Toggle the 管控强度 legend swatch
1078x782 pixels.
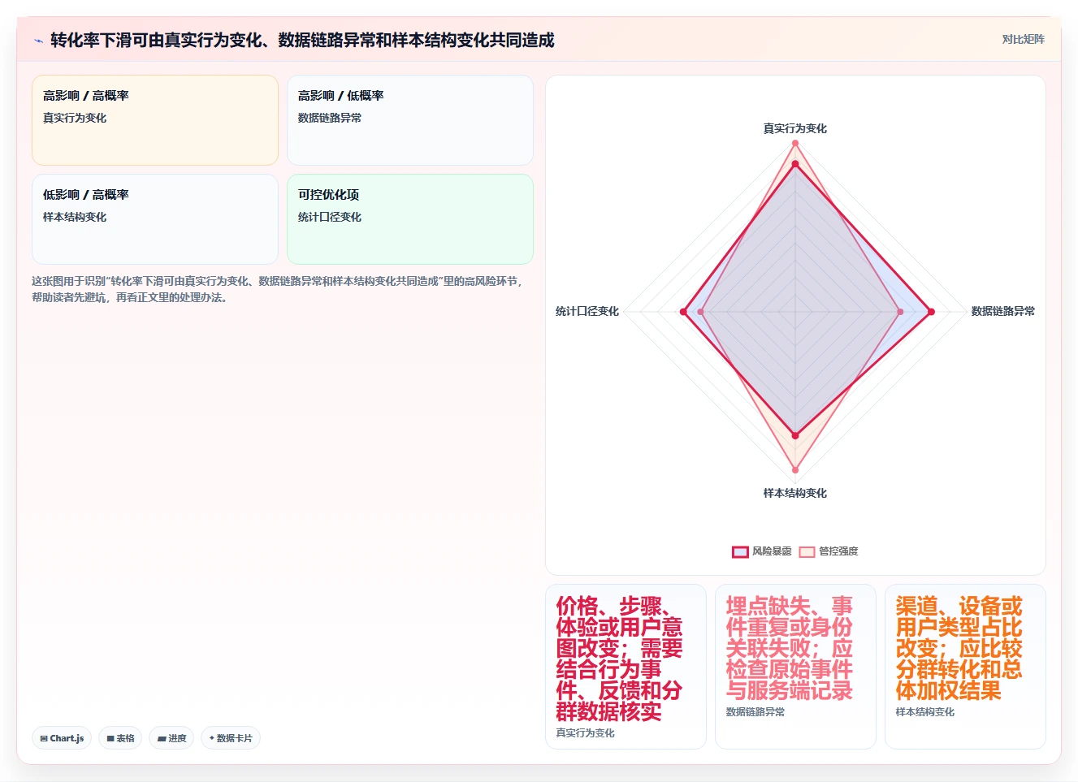(x=807, y=551)
